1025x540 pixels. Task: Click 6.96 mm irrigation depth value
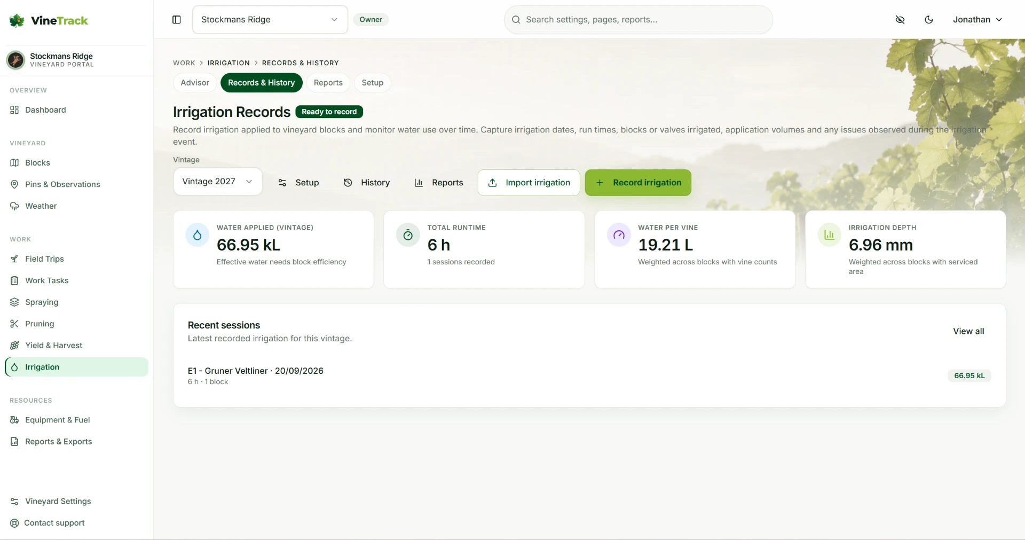click(x=881, y=245)
